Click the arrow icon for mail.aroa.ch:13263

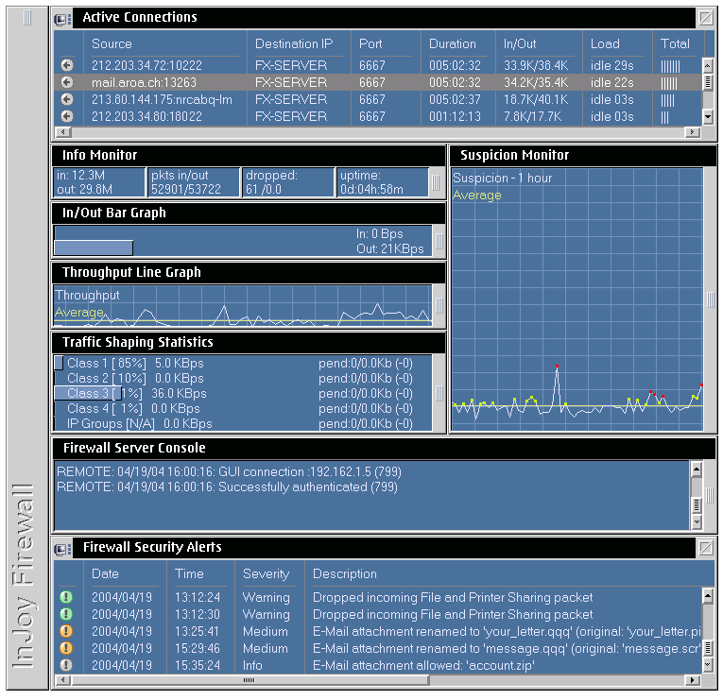tap(66, 82)
